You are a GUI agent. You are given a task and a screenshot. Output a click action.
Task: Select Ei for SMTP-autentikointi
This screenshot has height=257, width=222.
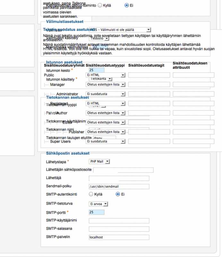pos(118,194)
